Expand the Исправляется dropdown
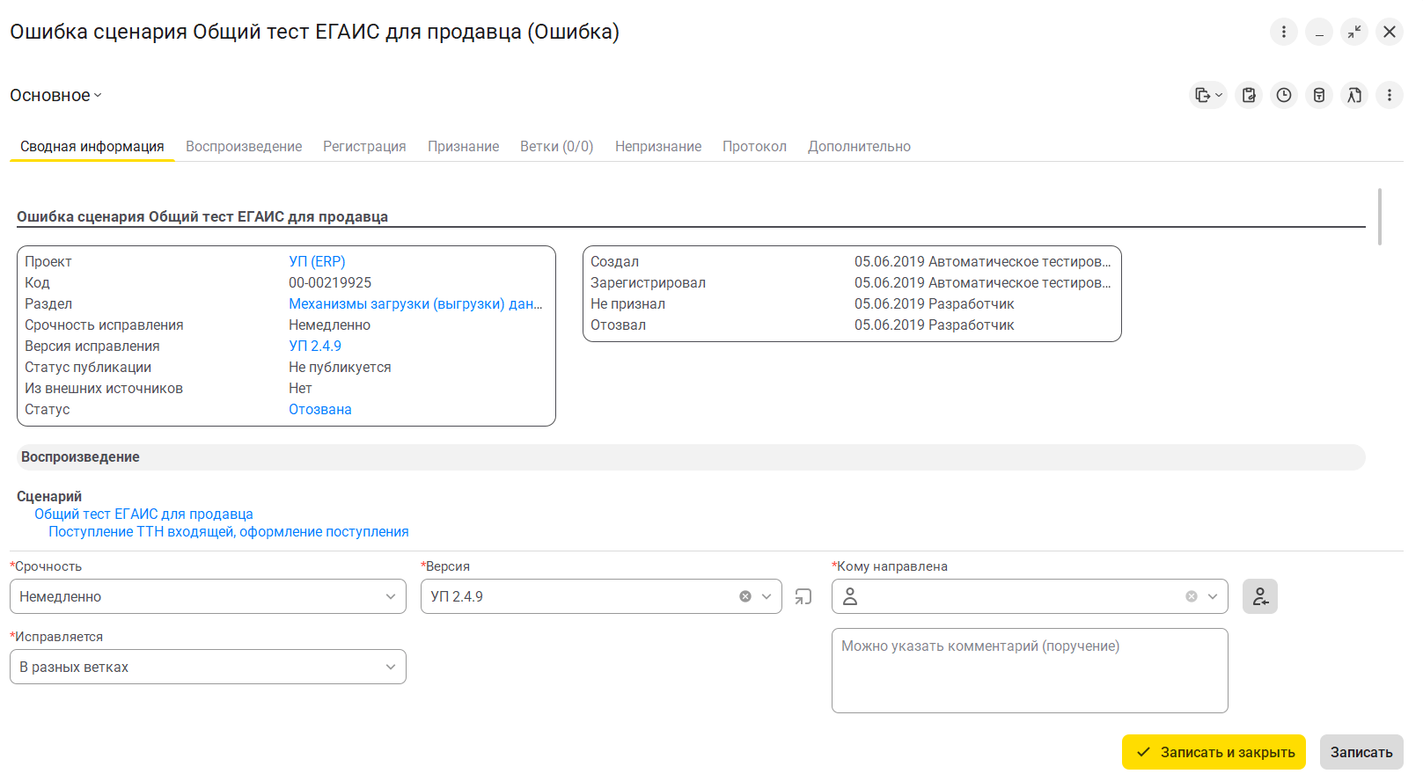Viewport: 1423px width, 781px height. (390, 667)
